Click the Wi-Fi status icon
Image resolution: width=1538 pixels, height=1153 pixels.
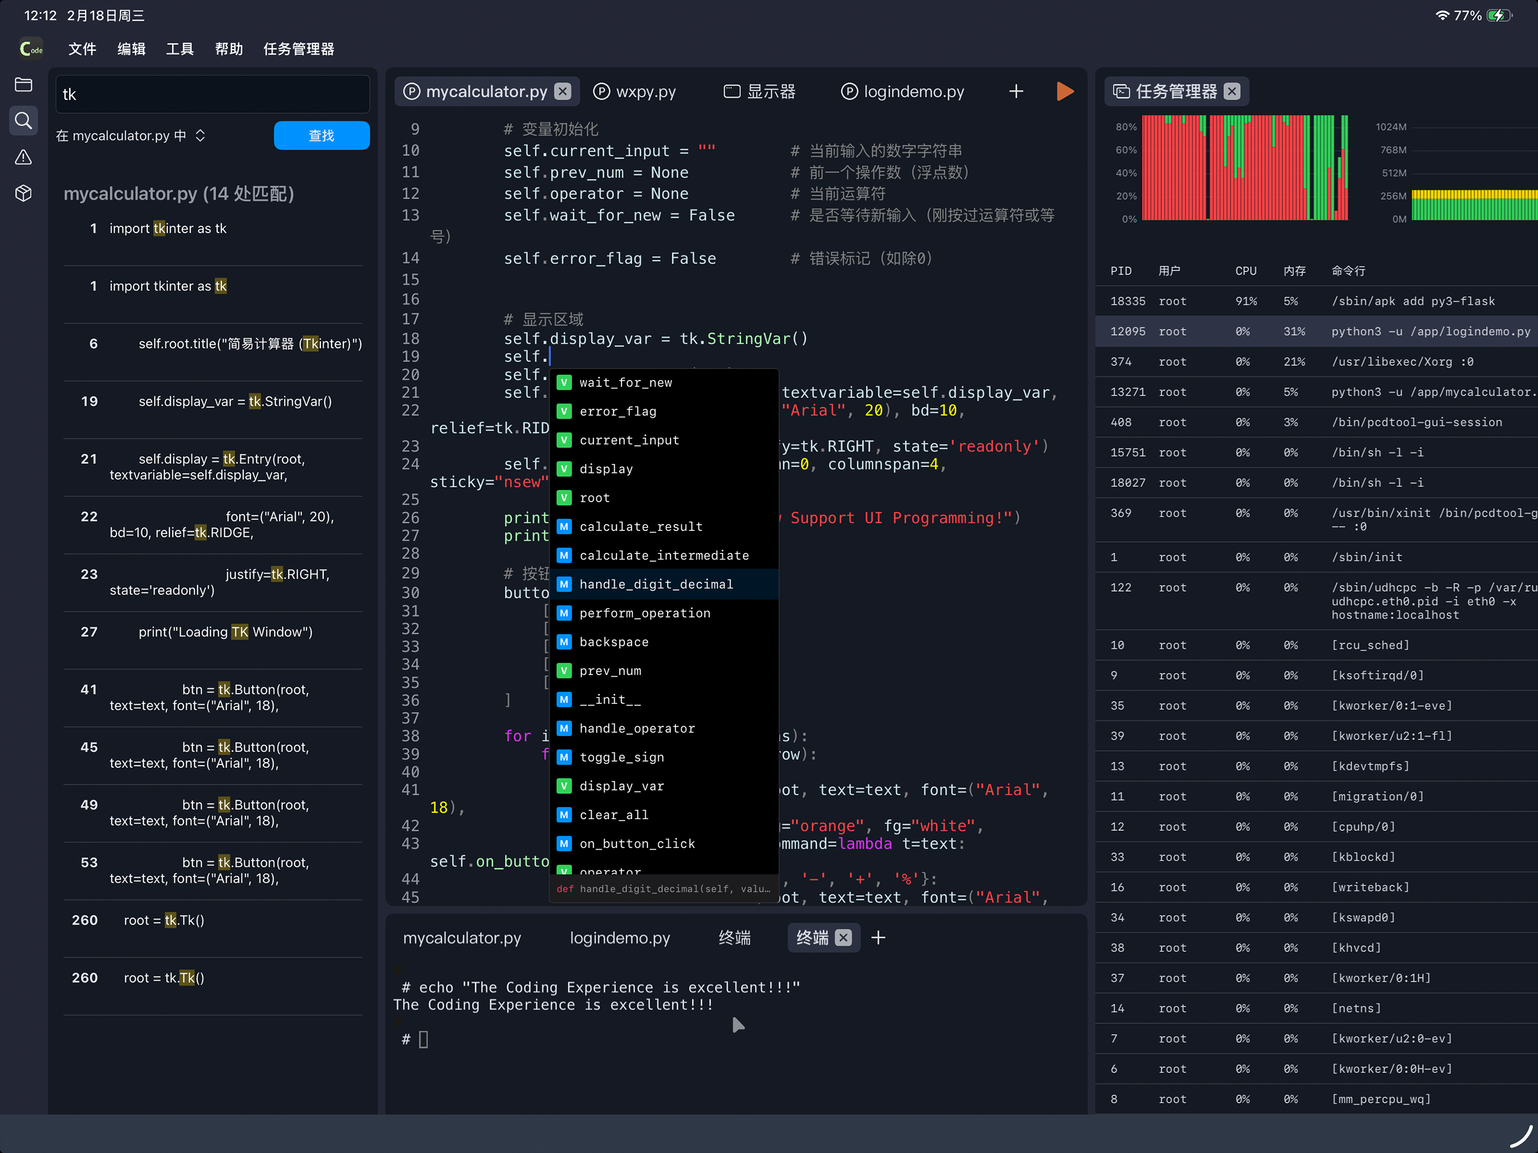[1442, 15]
